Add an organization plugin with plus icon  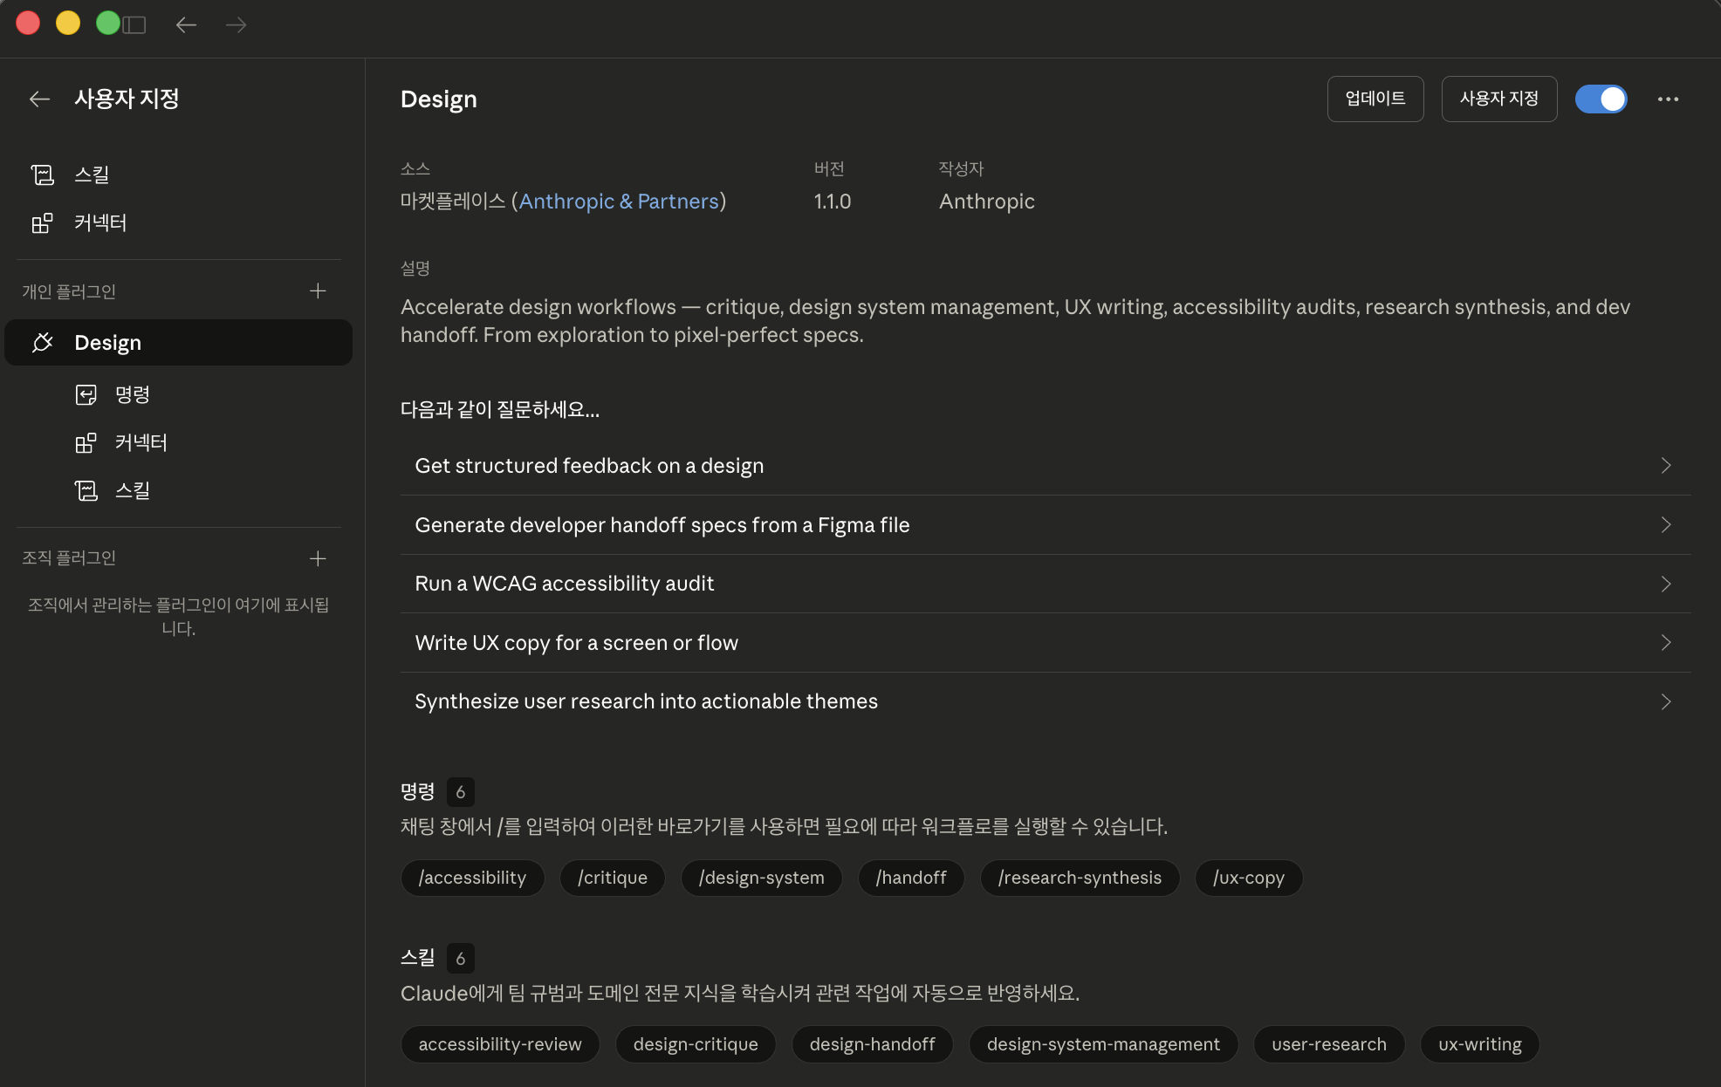(318, 558)
